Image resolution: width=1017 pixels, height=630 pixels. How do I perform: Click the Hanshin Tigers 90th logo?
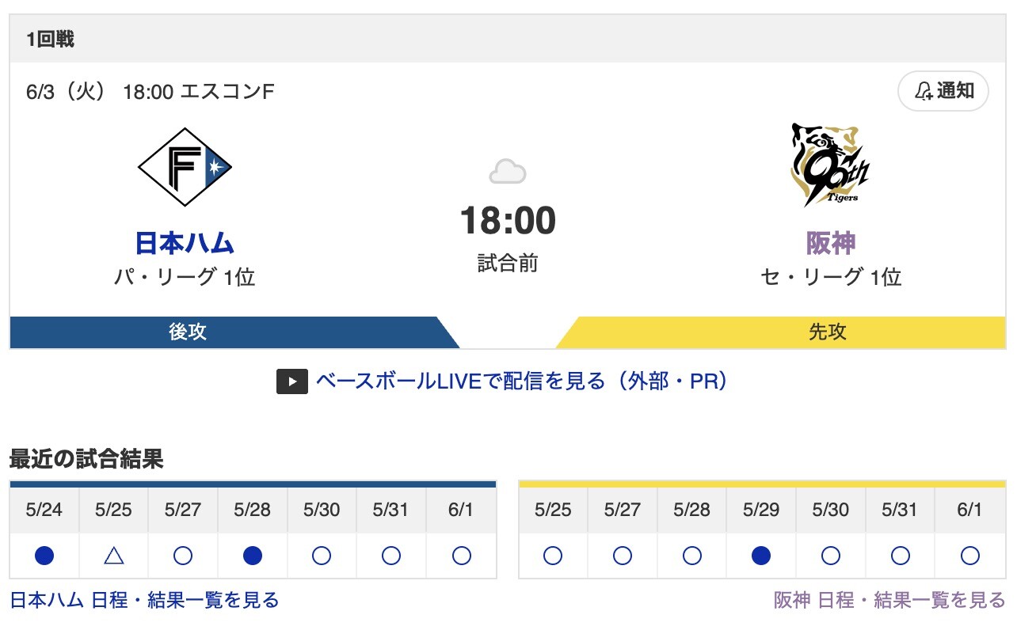pyautogui.click(x=830, y=165)
